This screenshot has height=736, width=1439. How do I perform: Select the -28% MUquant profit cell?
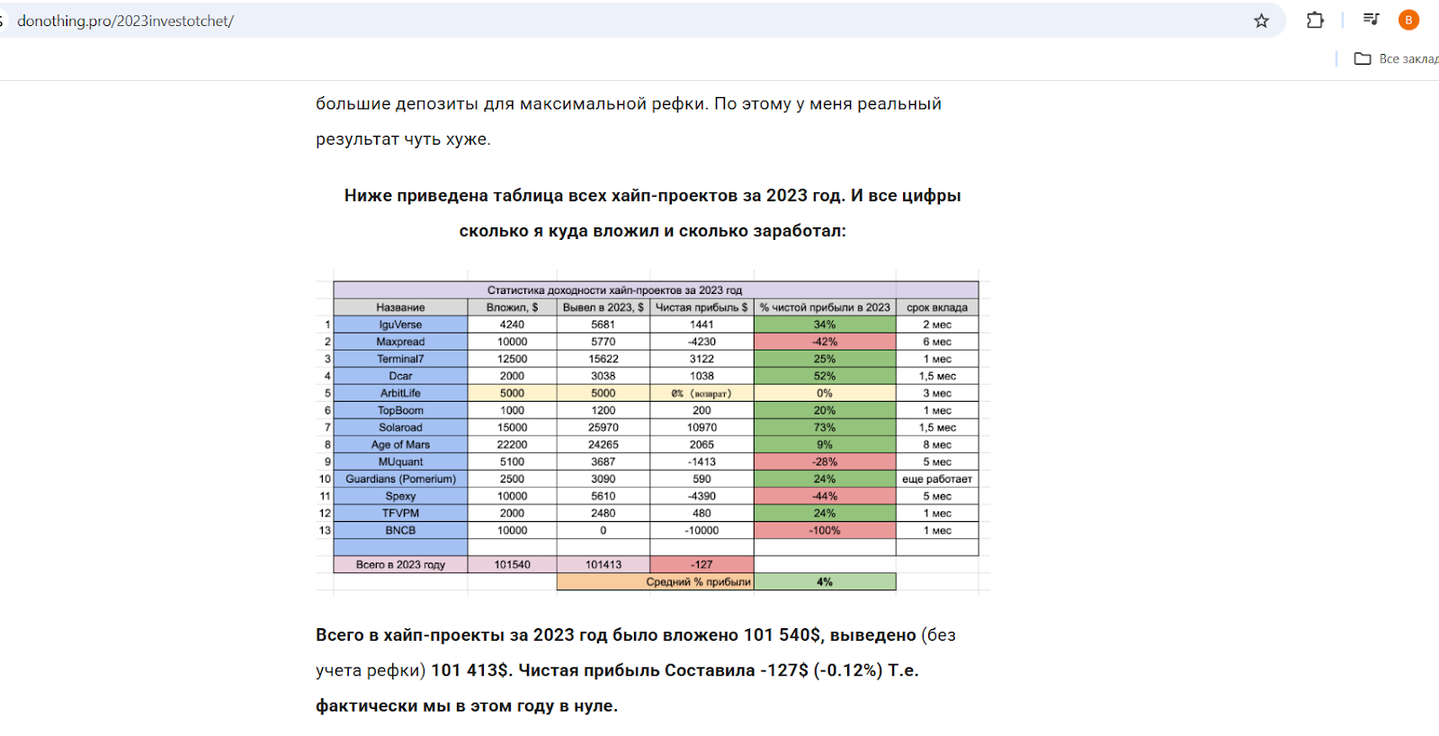825,461
